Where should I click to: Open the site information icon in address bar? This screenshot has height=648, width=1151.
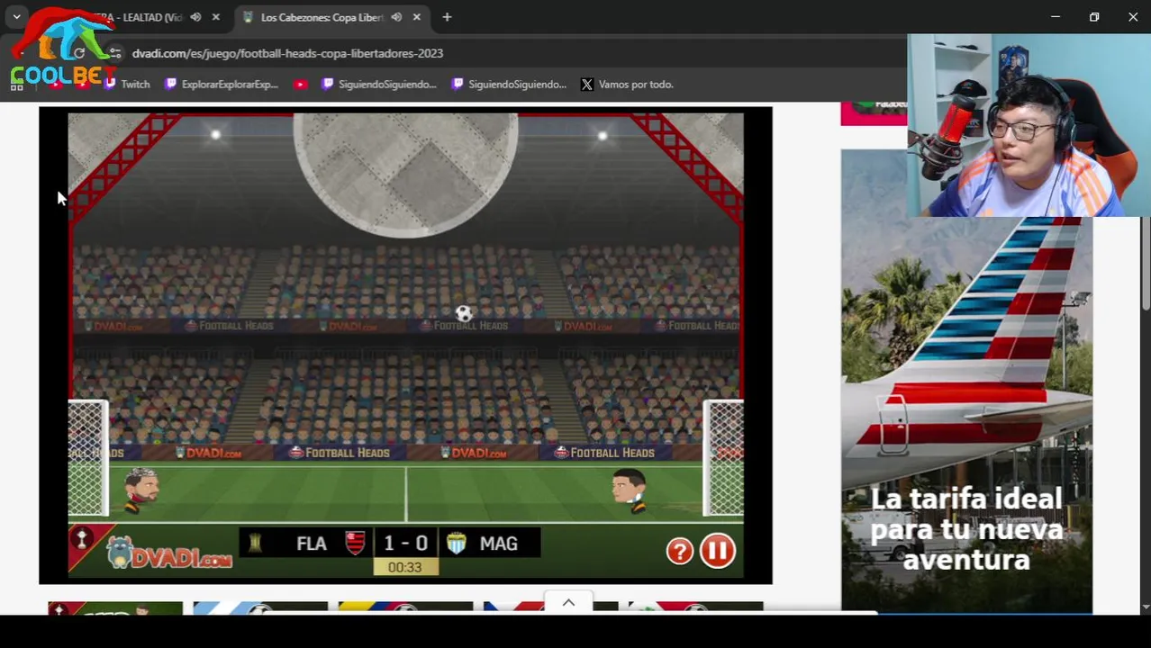114,53
